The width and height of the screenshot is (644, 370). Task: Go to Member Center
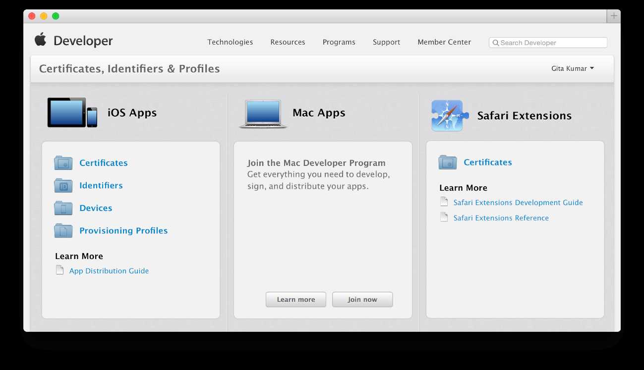444,42
